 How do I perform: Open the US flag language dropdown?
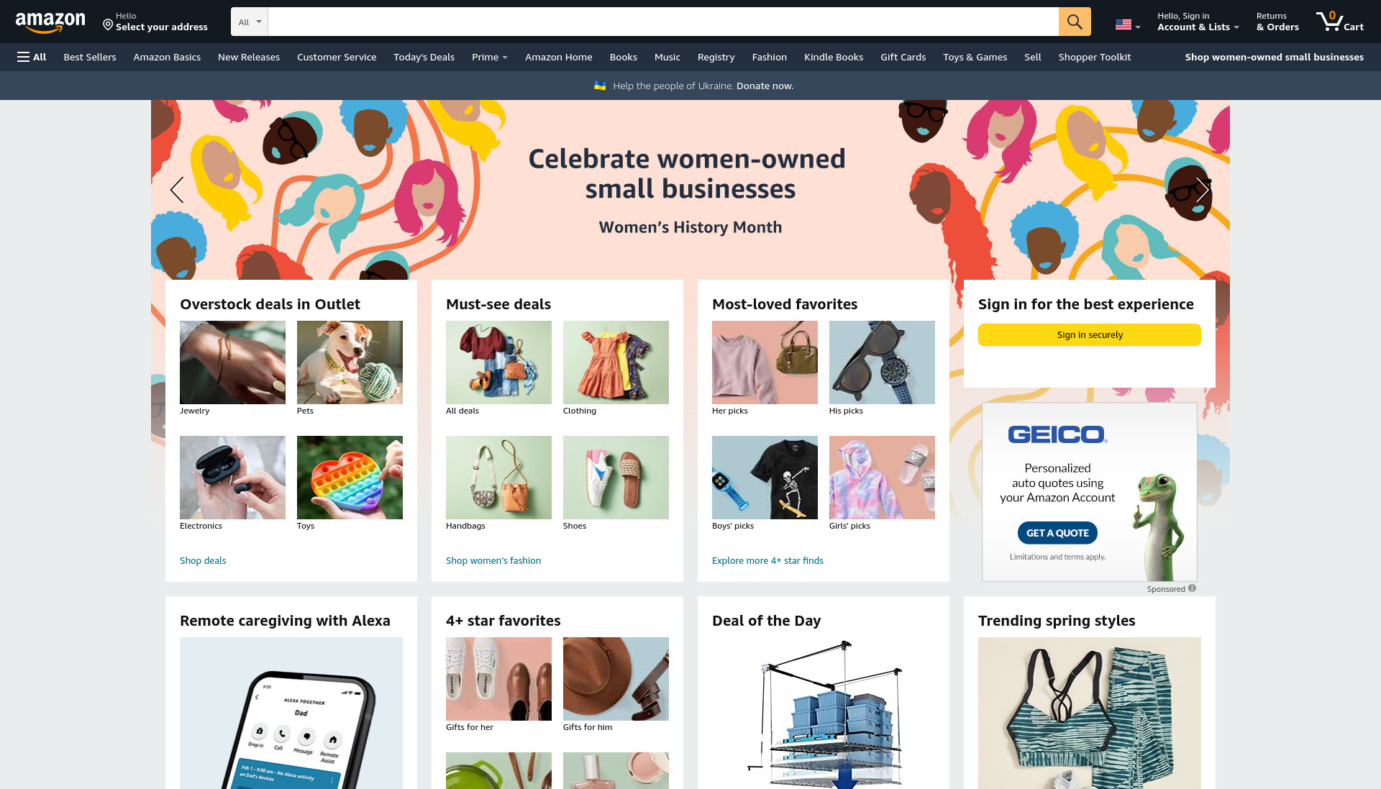(x=1128, y=24)
